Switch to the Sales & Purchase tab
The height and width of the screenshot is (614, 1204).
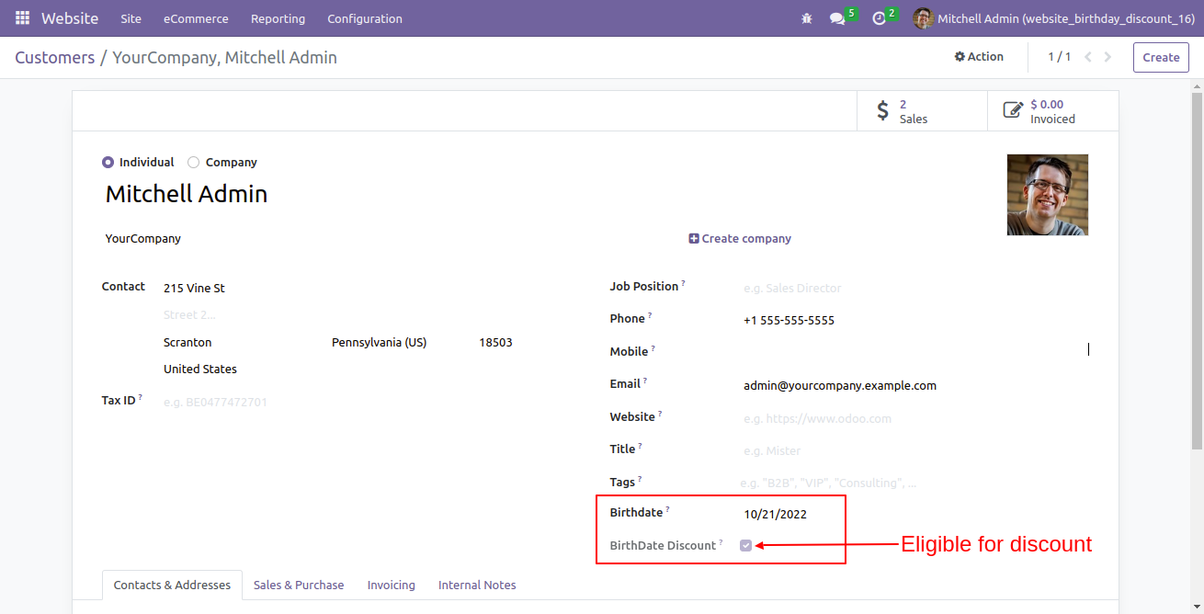pyautogui.click(x=299, y=585)
